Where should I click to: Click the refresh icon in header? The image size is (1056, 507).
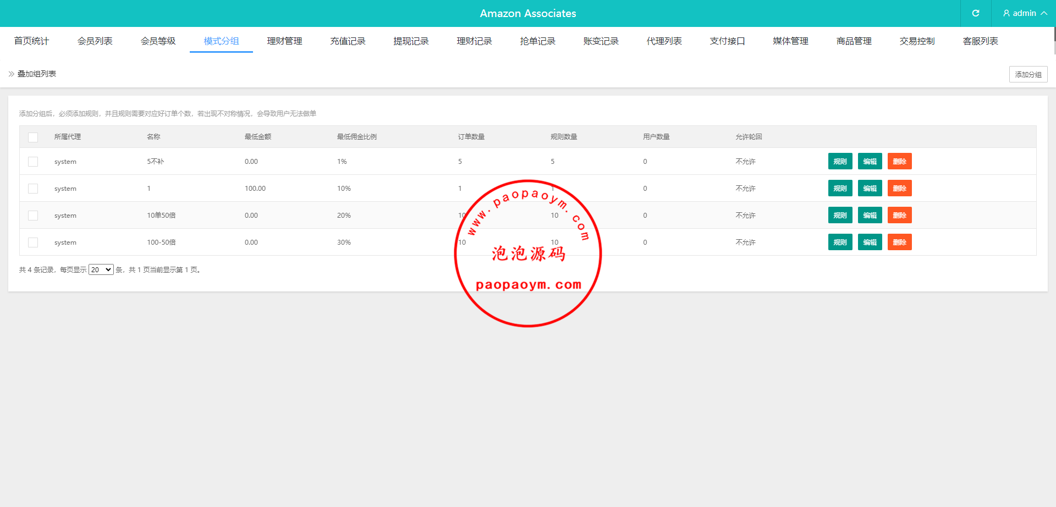pos(975,13)
